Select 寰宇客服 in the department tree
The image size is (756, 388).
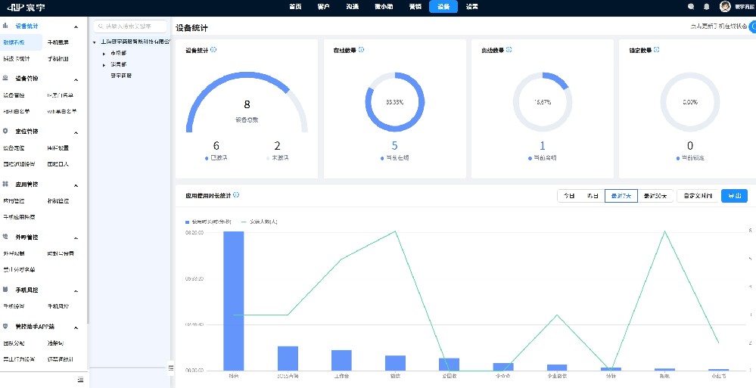[x=121, y=75]
